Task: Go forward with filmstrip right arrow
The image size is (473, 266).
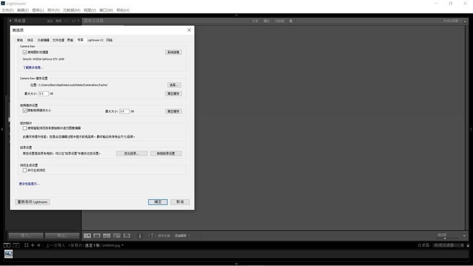Action: tap(38, 245)
